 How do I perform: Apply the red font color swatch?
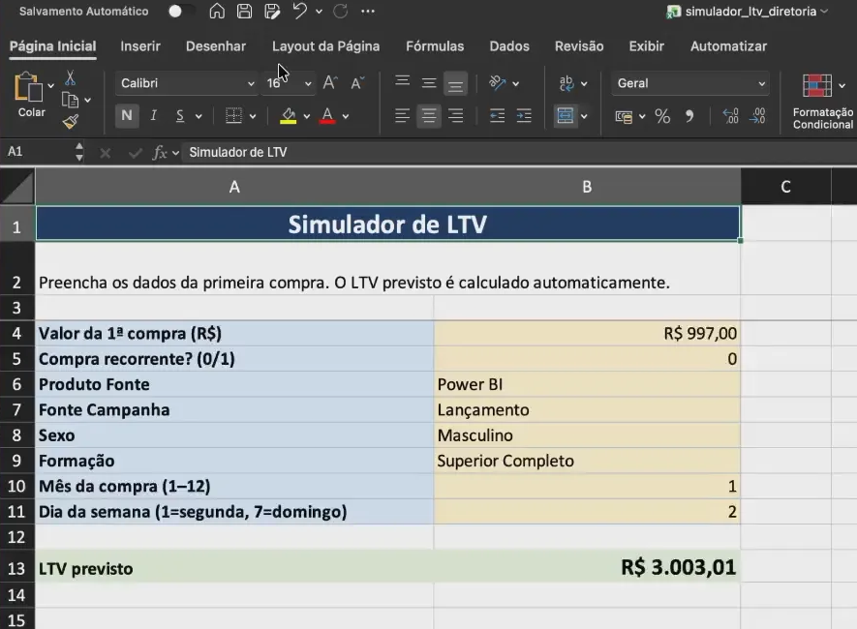[x=327, y=116]
